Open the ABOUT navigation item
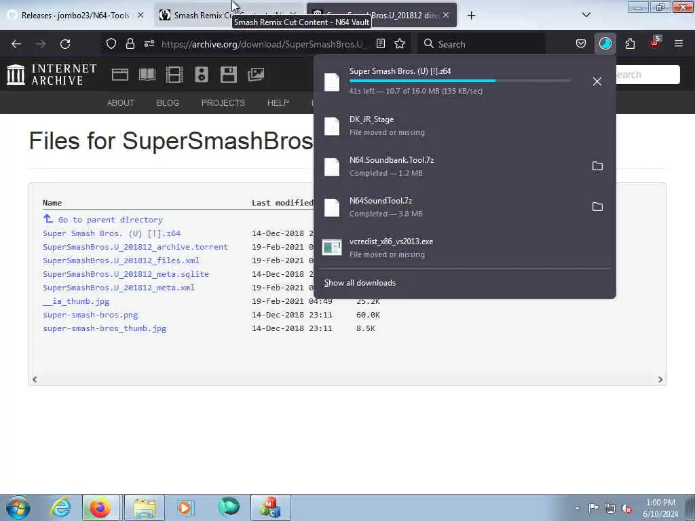695x521 pixels. [x=121, y=103]
